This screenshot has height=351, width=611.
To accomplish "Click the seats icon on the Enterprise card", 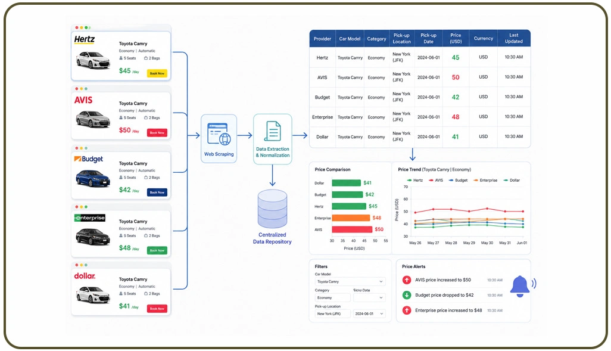I will coord(121,235).
